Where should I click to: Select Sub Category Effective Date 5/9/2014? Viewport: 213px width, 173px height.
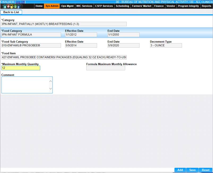(x=81, y=46)
